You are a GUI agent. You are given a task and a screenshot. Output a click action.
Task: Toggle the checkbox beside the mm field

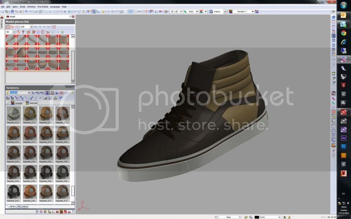coord(125,11)
